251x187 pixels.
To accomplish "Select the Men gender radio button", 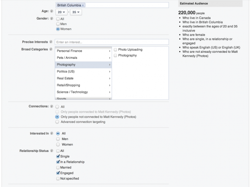I will pyautogui.click(x=58, y=24).
